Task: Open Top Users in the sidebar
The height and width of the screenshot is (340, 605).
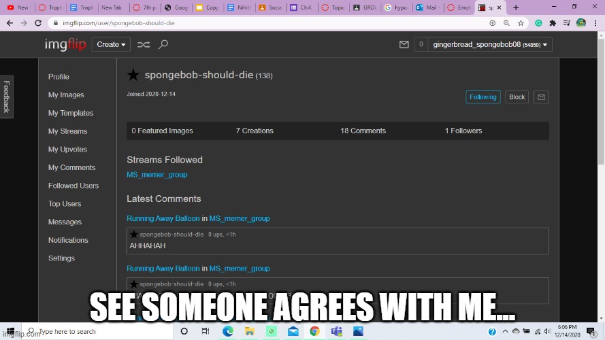Action: pyautogui.click(x=65, y=203)
